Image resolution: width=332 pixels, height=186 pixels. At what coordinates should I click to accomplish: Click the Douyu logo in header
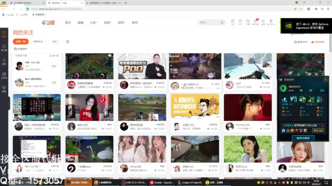point(48,23)
